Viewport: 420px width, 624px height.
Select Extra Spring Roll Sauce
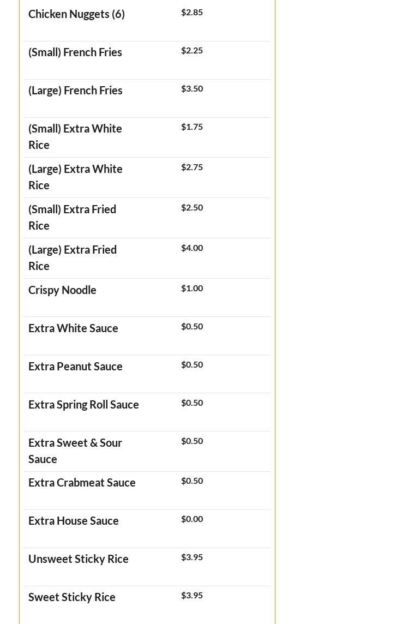click(83, 405)
